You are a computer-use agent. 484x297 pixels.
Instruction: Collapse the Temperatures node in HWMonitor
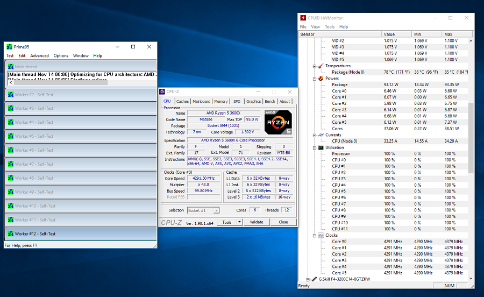pos(314,66)
